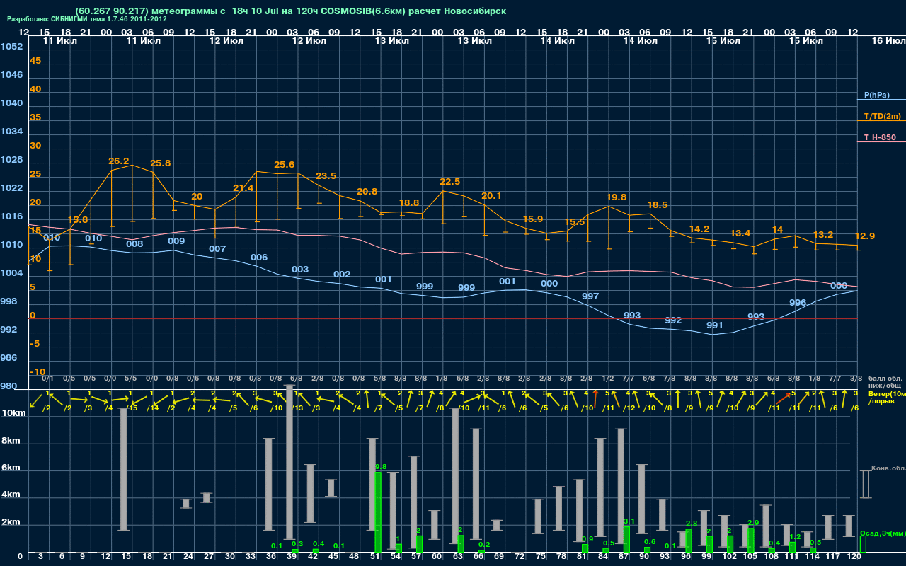Click the 1052 pressure axis tick
The width and height of the screenshot is (906, 566).
click(11, 46)
